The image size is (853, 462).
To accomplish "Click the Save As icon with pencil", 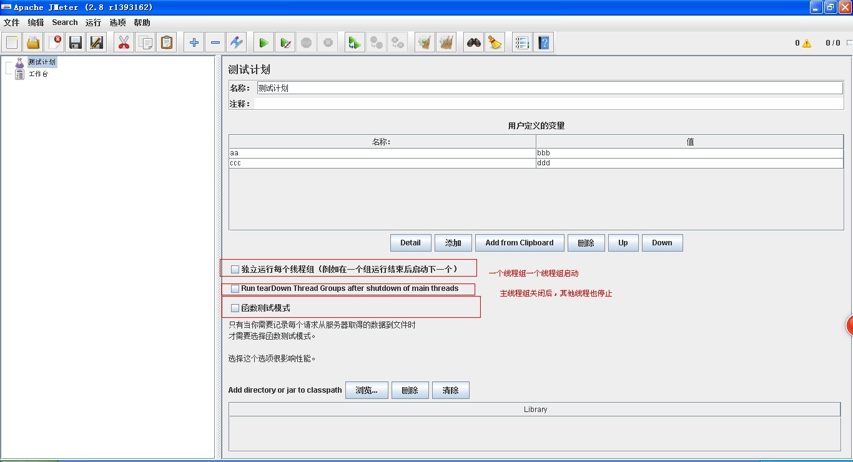I will [x=96, y=42].
